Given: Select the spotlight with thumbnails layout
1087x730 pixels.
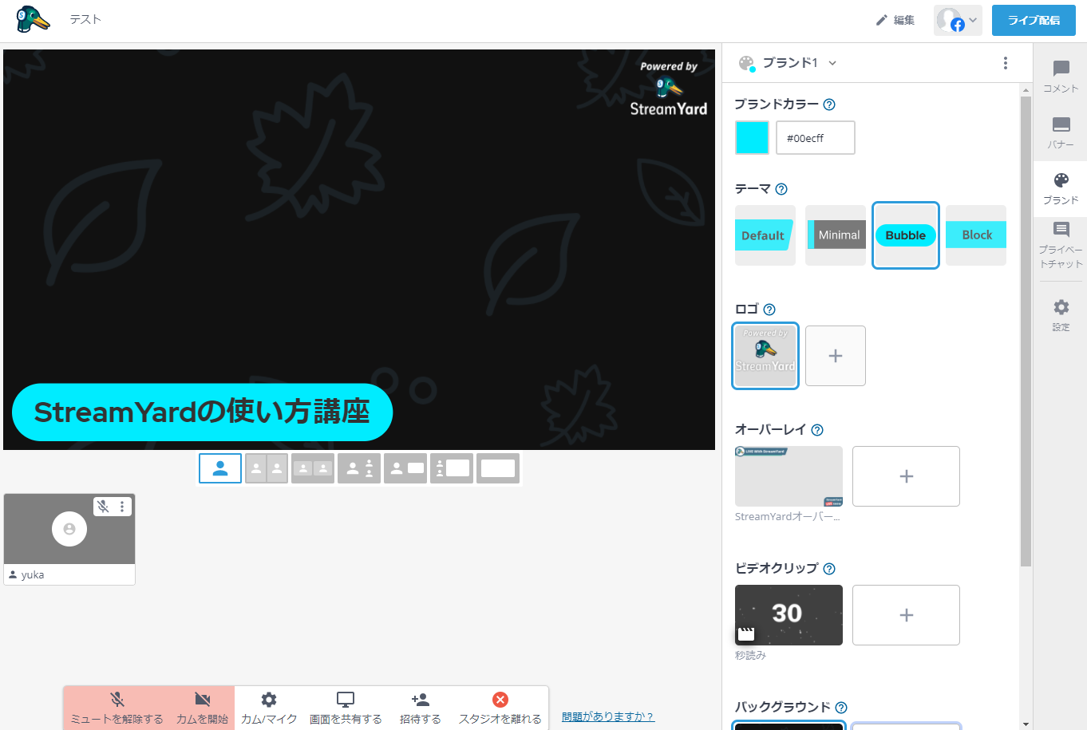Looking at the screenshot, I should [x=359, y=468].
